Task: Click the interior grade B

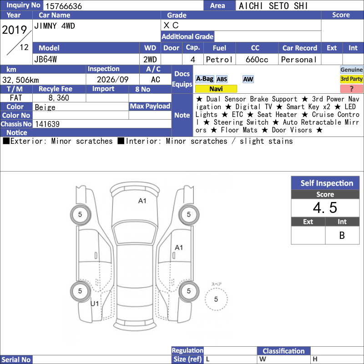Action: pyautogui.click(x=342, y=235)
